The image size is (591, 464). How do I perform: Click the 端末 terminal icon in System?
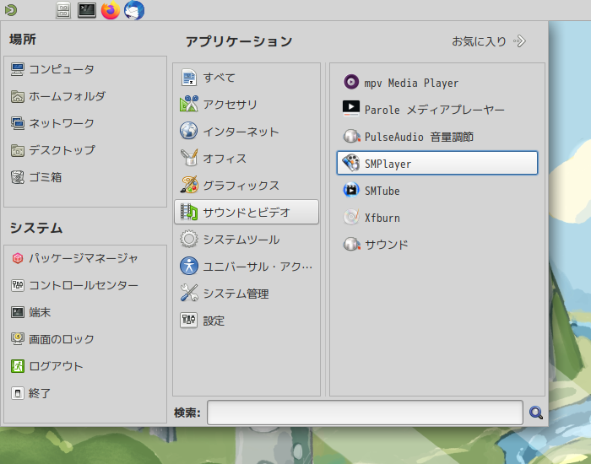[18, 312]
